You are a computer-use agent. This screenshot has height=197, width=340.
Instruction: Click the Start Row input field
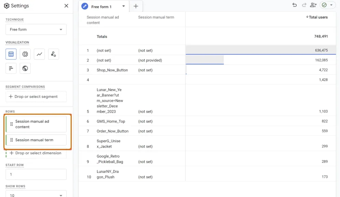36,174
